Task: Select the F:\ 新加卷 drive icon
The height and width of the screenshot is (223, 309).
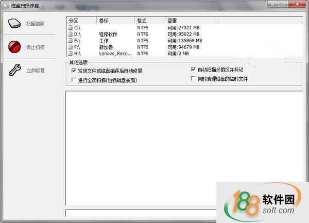Action: pyautogui.click(x=71, y=47)
